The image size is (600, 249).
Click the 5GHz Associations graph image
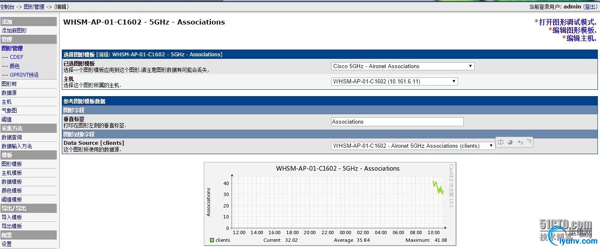click(330, 204)
